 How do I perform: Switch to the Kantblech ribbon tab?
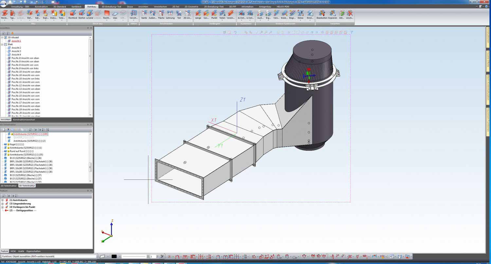pos(76,7)
